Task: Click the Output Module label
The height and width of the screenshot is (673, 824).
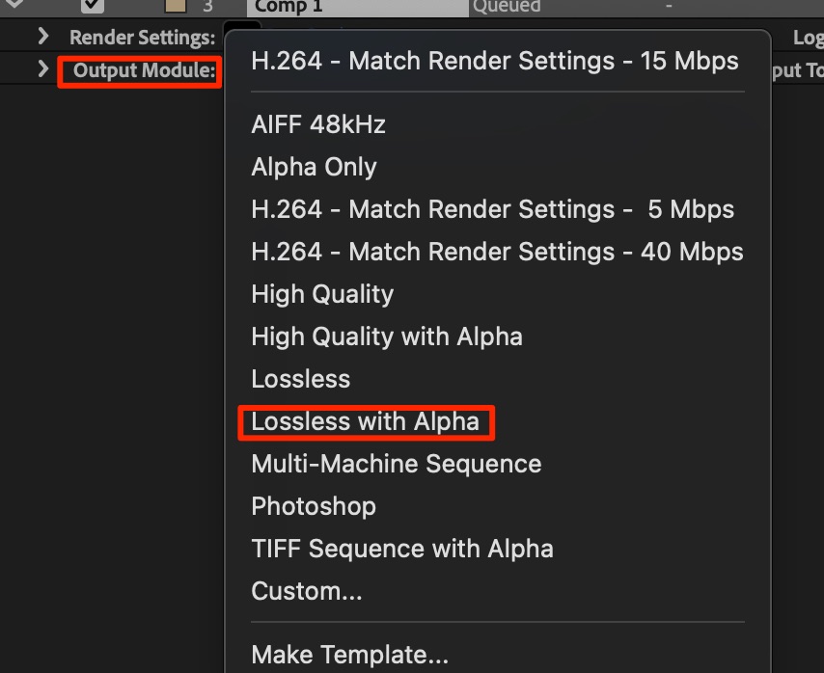Action: point(144,70)
